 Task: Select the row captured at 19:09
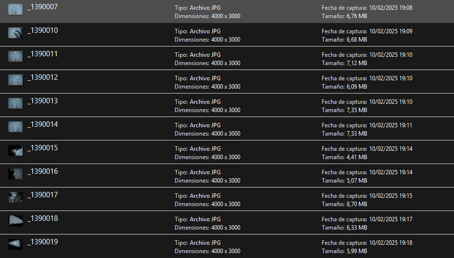[x=227, y=35]
